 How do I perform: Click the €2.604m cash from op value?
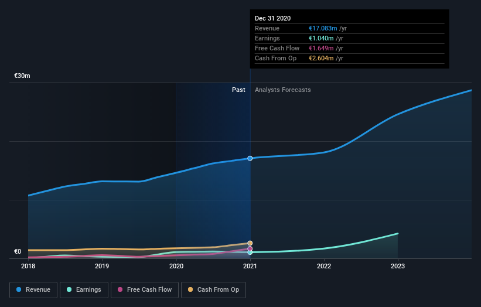[321, 58]
